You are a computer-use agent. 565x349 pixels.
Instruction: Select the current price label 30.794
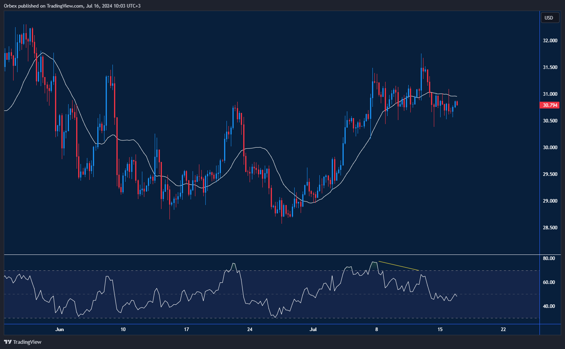tap(550, 105)
